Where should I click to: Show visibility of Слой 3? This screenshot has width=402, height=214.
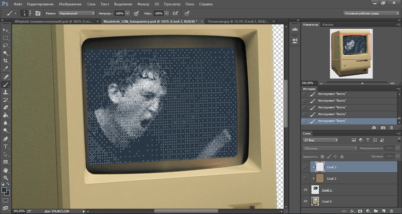tap(305, 167)
